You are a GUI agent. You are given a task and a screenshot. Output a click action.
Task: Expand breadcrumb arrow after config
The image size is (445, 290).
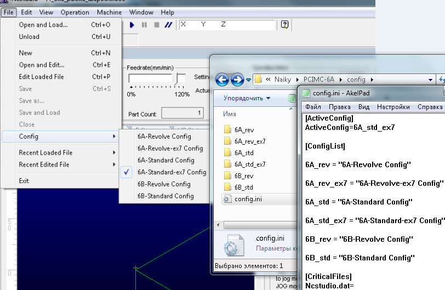pos(372,79)
